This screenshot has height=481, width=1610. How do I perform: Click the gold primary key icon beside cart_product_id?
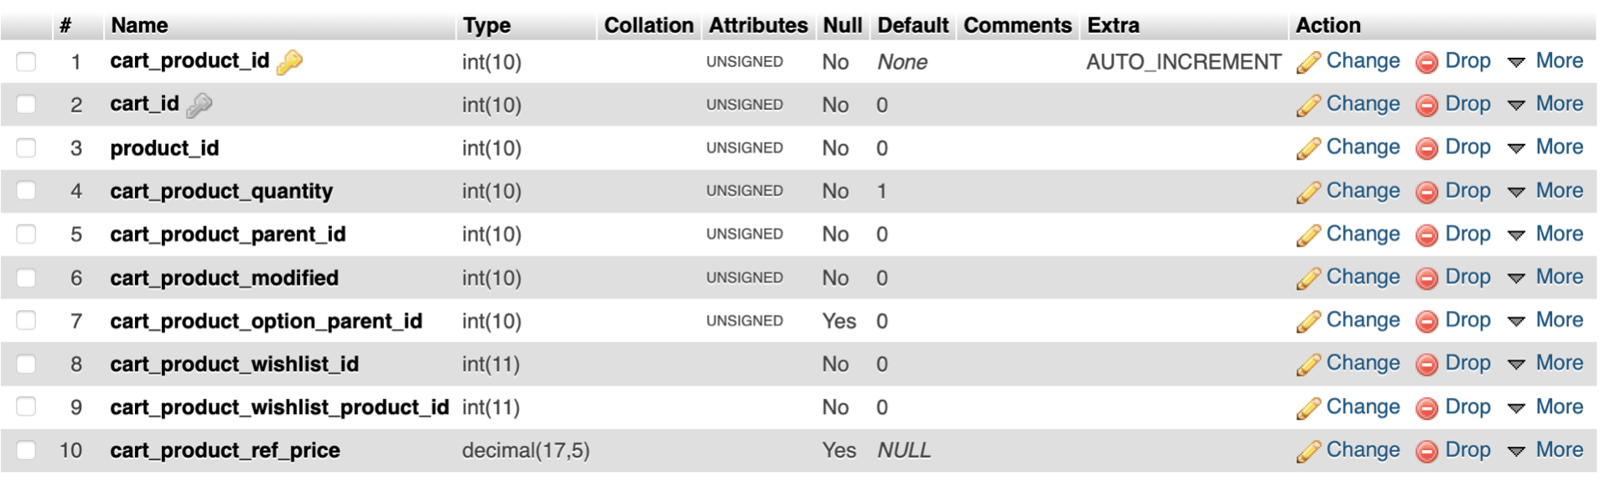[289, 62]
